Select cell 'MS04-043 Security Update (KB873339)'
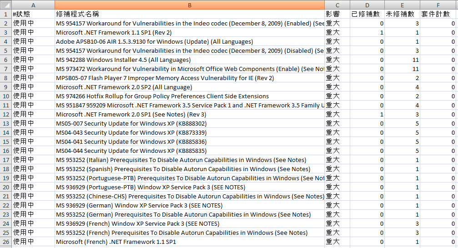This screenshot has height=248, width=458. pos(190,132)
